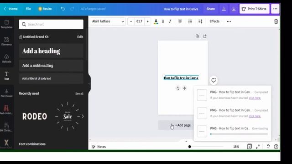Viewport: 292px width, 164px height.
Task: Click the 61.7 font size field
Action: click(139, 21)
